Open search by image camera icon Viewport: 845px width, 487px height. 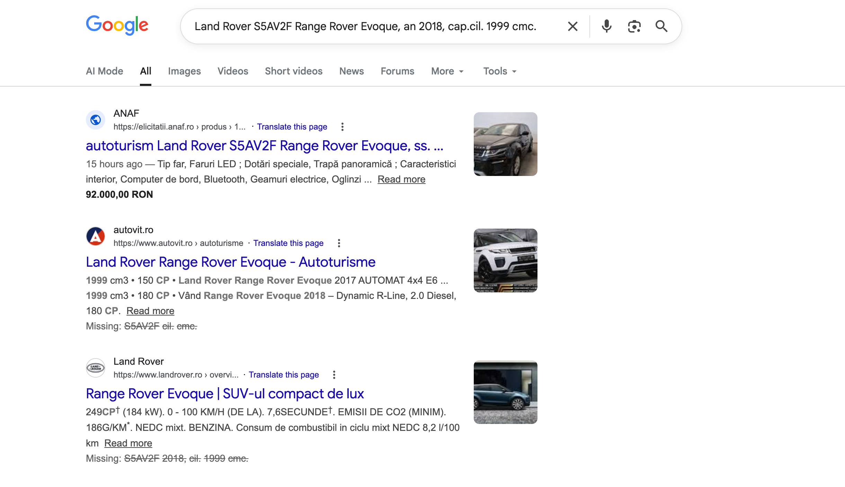tap(634, 26)
